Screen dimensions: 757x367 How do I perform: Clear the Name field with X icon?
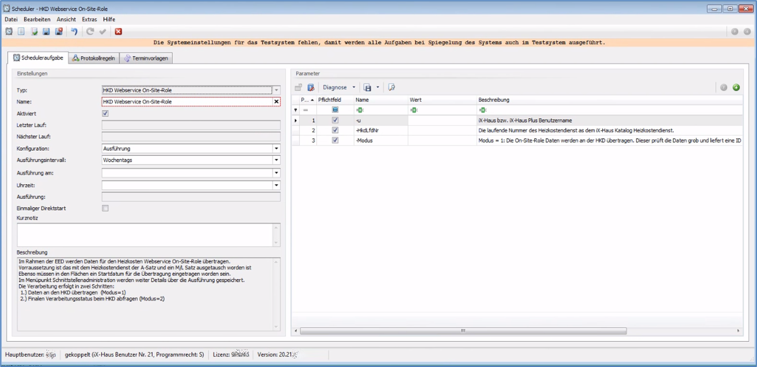[x=276, y=101]
